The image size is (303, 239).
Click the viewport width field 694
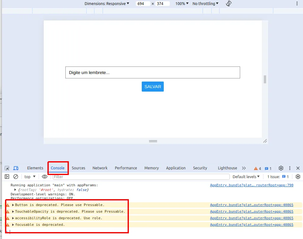143,3
